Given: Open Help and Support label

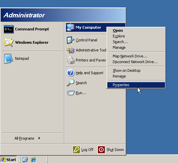Looking at the screenshot, I should [89, 73].
